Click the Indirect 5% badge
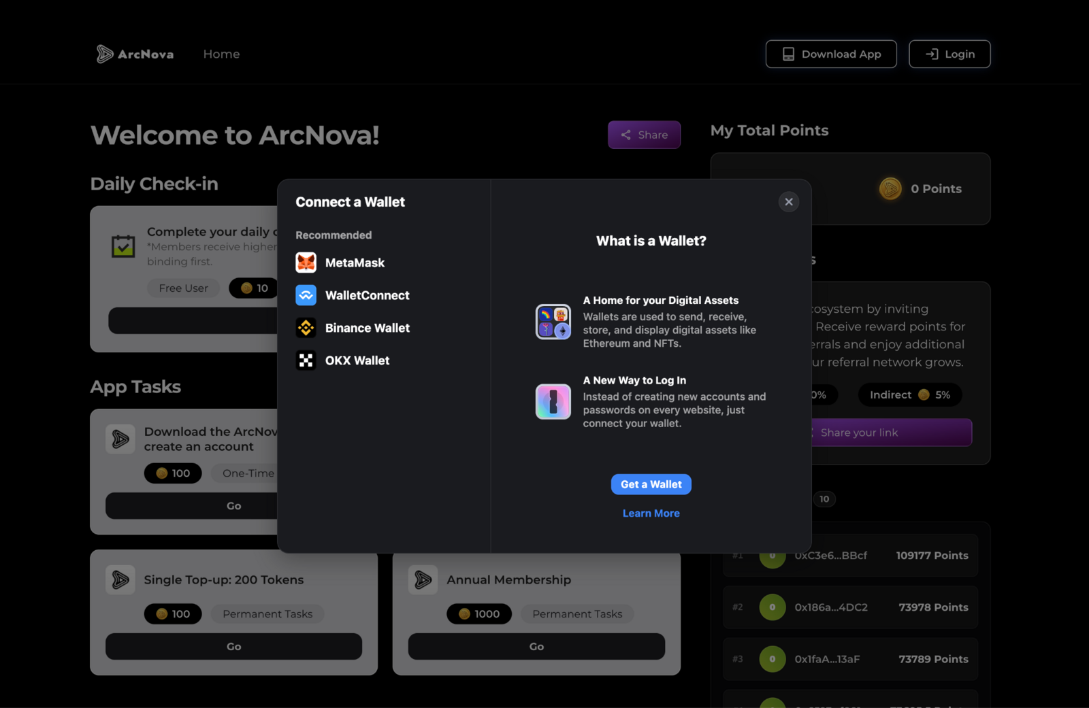 tap(910, 394)
